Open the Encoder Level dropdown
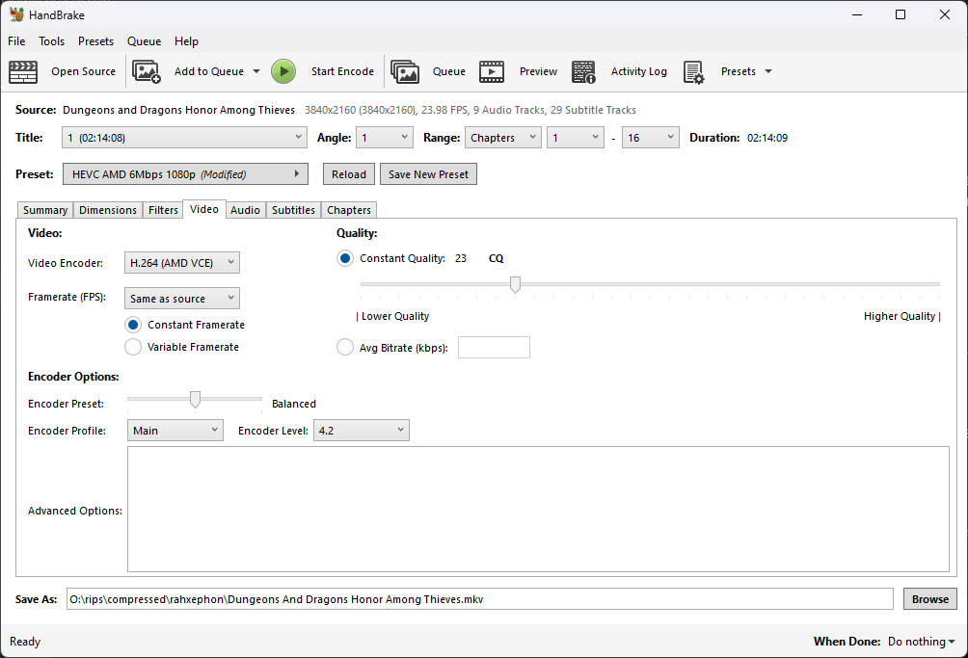 click(362, 431)
